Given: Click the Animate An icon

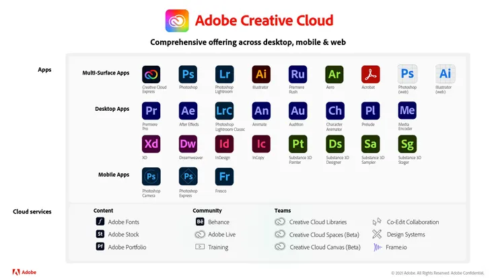Looking at the screenshot, I should pyautogui.click(x=261, y=111).
